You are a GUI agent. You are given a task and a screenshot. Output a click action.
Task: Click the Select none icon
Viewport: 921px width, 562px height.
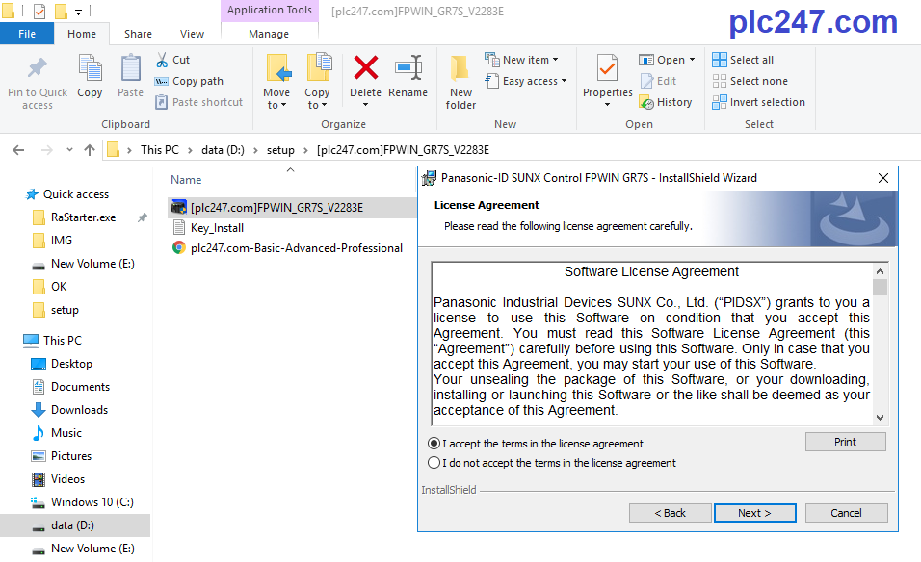720,81
